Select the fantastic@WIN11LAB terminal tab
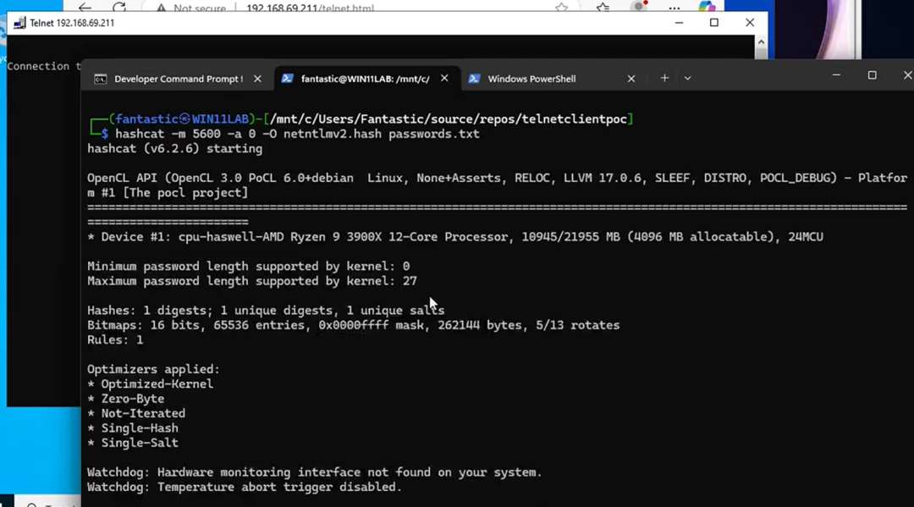 click(x=365, y=79)
